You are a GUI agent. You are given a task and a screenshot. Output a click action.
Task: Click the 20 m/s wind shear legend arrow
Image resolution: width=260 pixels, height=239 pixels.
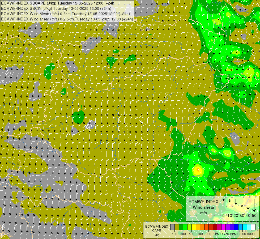(236, 202)
